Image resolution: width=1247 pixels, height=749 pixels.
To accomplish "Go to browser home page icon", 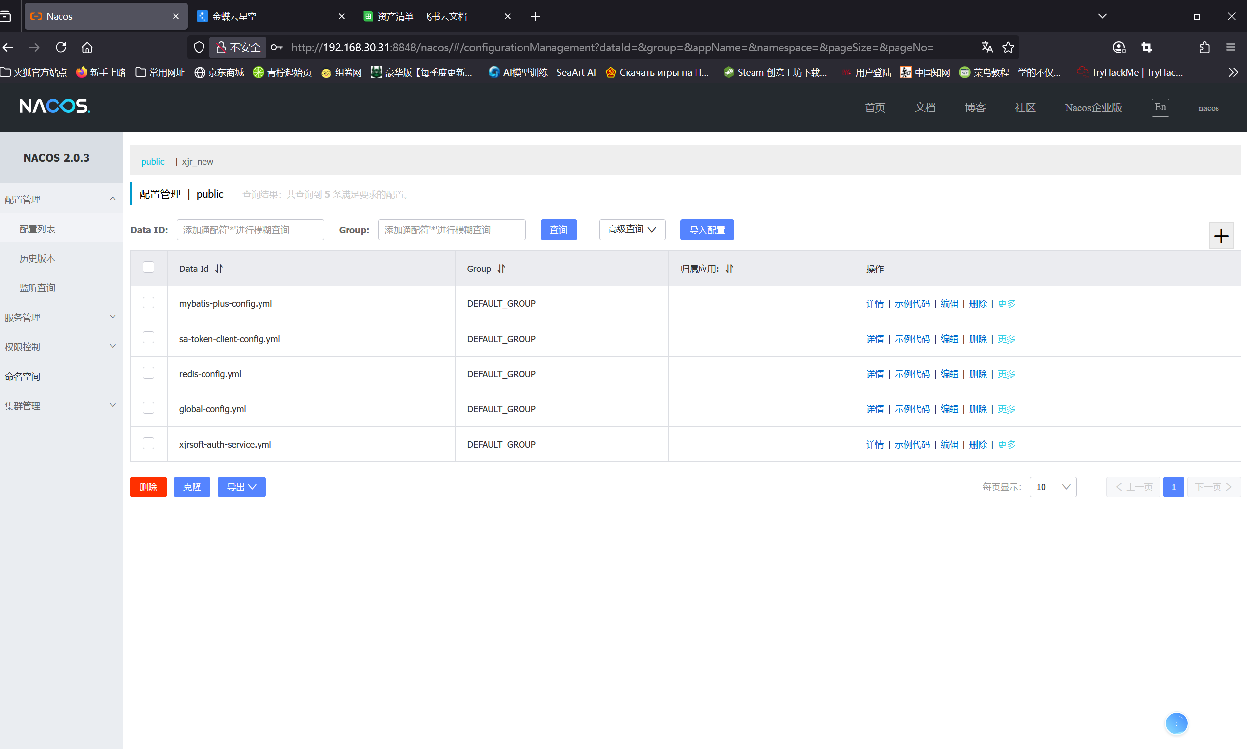I will click(87, 47).
